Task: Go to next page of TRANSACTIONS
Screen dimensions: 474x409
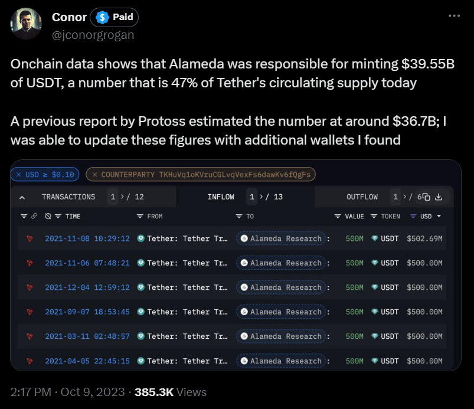Action: [122, 197]
